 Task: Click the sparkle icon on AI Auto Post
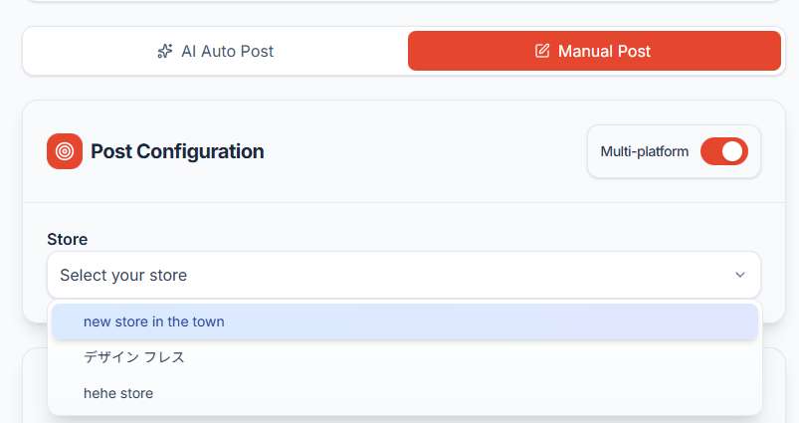(165, 51)
